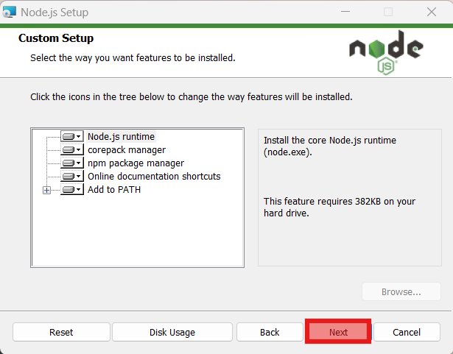Click the installer icon in the title bar
The image size is (453, 354).
10,12
